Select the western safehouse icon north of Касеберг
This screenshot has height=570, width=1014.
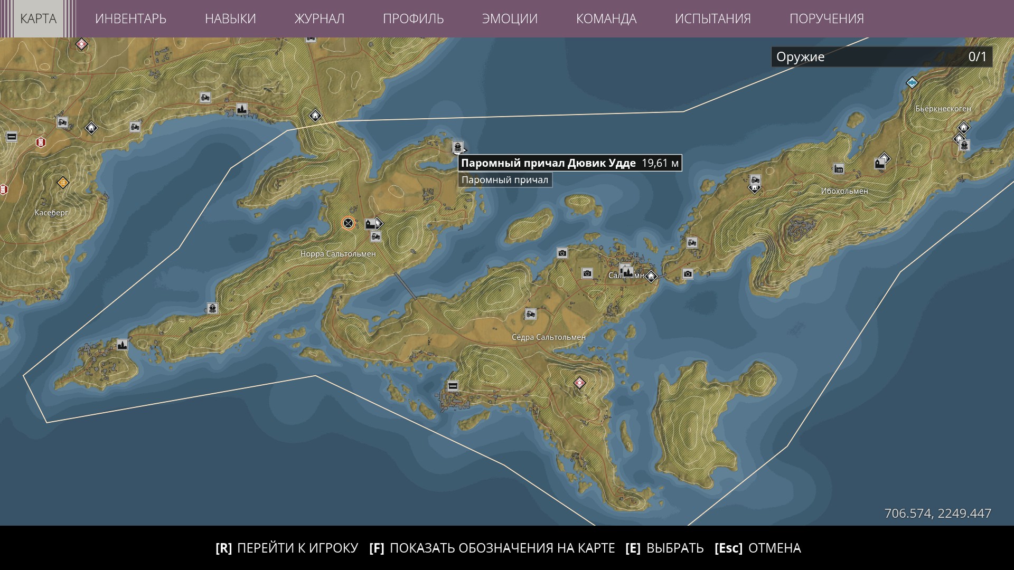[91, 127]
